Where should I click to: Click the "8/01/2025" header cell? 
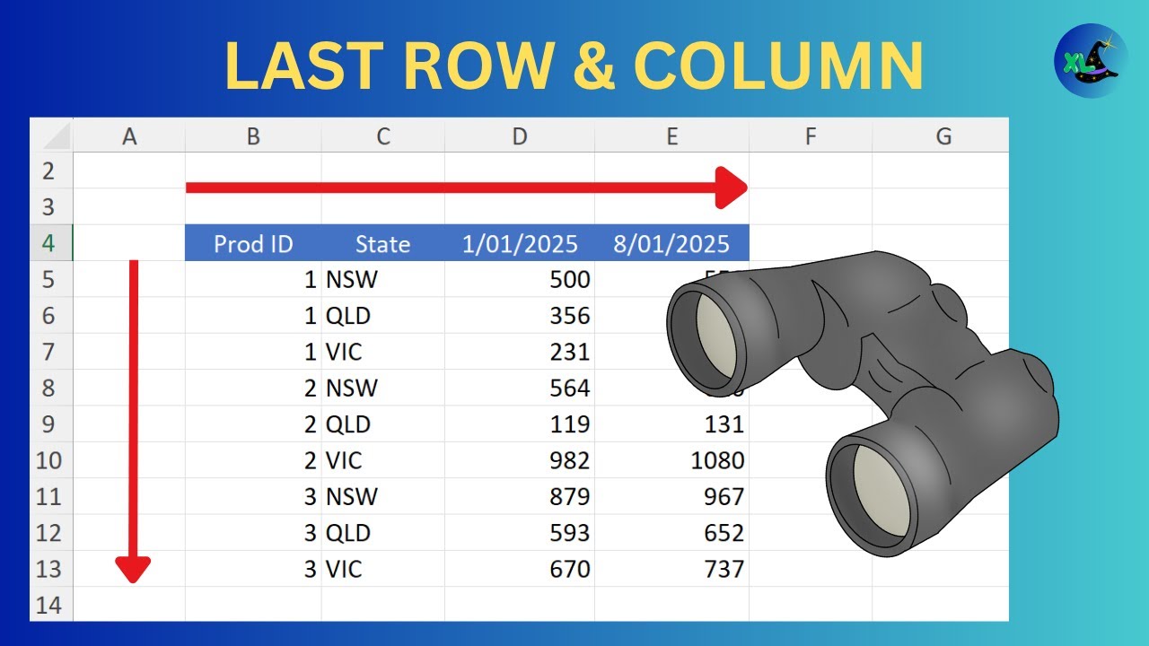coord(671,243)
